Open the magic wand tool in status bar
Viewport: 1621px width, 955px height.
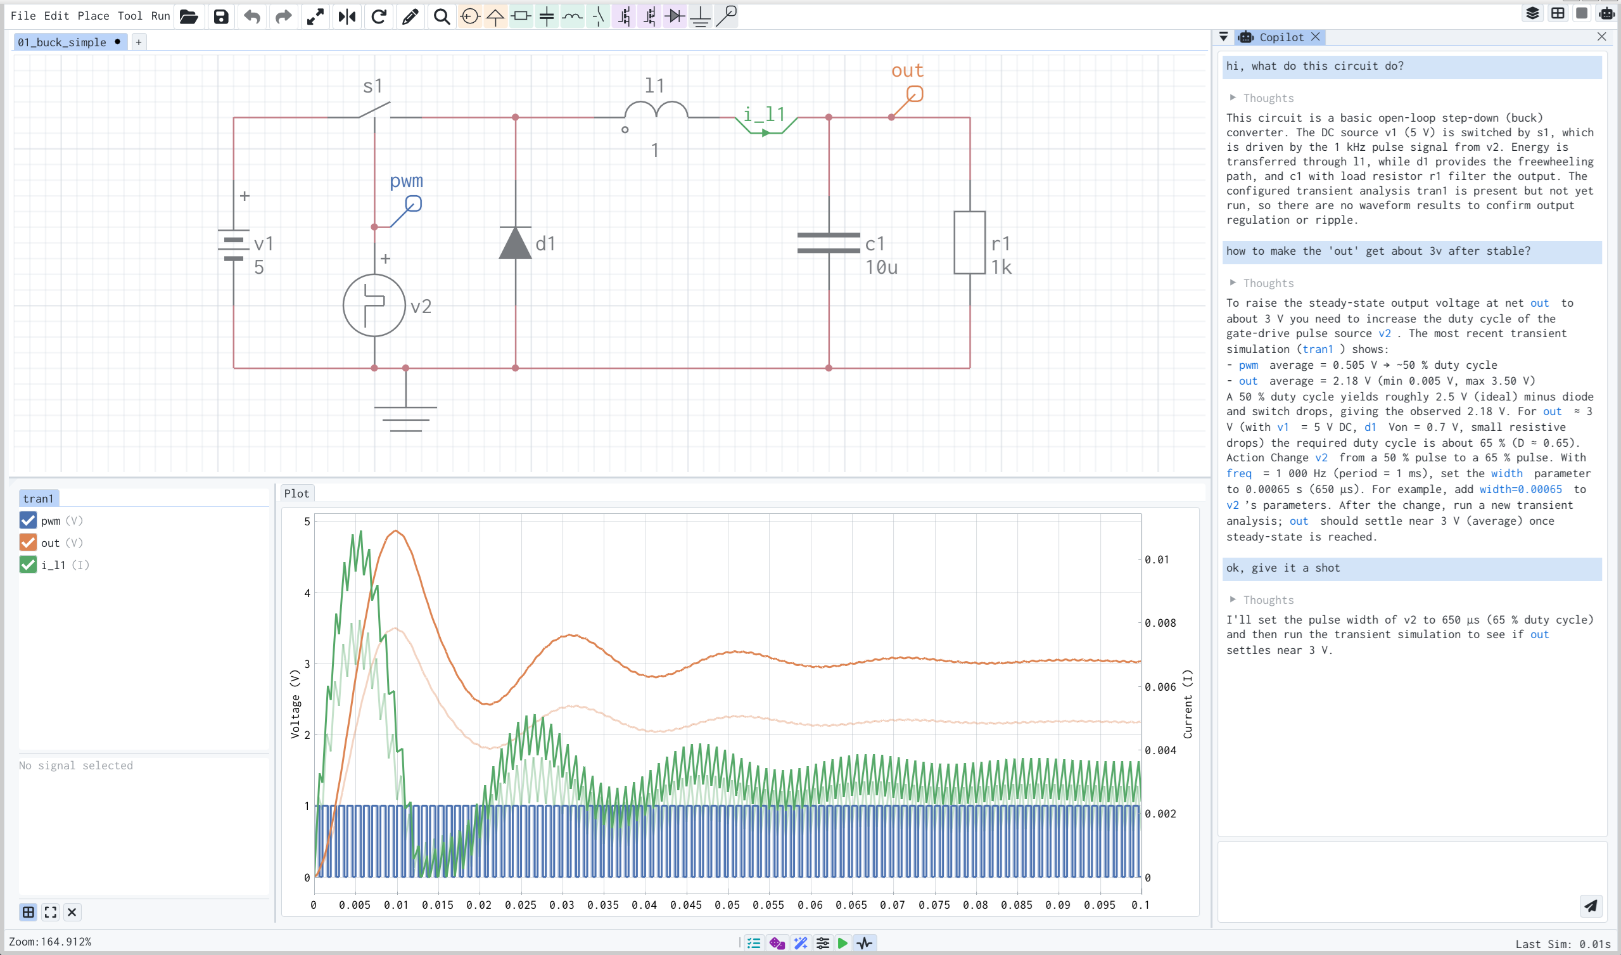801,943
